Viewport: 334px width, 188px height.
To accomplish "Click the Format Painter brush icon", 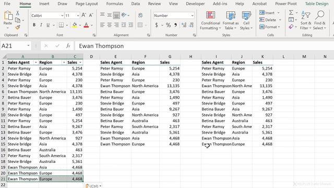I will point(18,27).
